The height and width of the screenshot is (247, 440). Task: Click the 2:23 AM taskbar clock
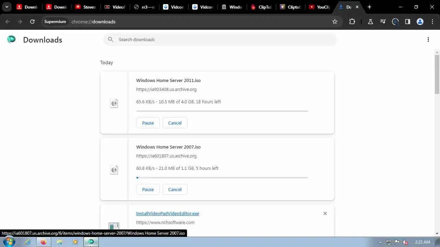(x=422, y=242)
